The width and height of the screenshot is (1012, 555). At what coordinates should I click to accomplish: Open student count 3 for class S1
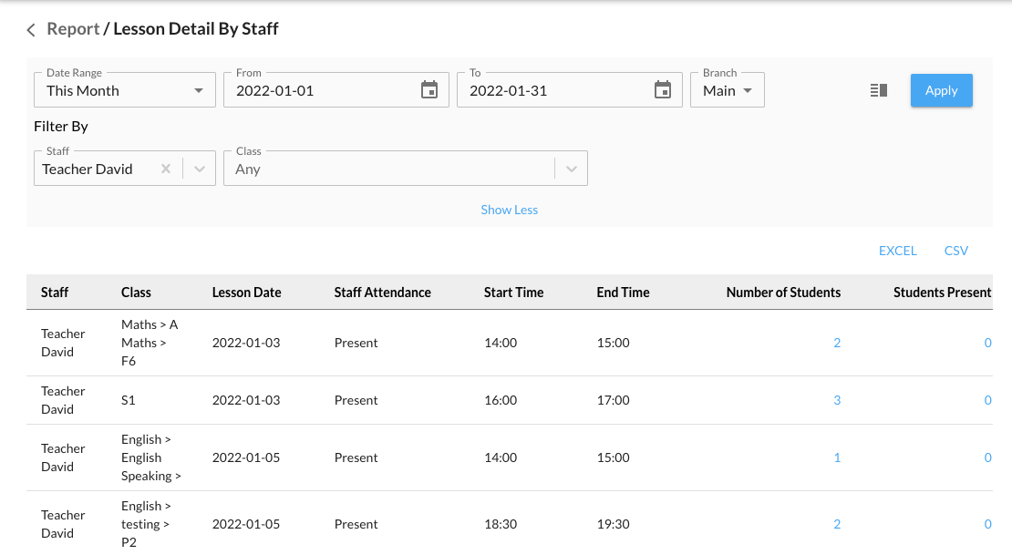[837, 400]
